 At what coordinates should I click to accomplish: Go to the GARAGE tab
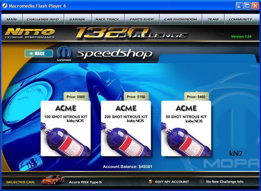point(77,19)
